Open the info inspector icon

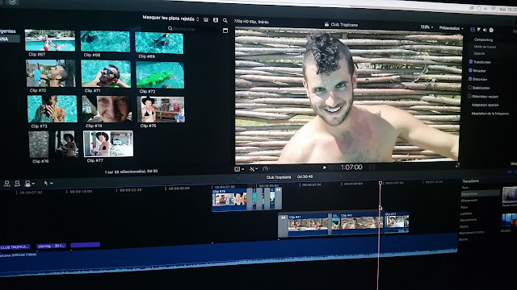[491, 30]
